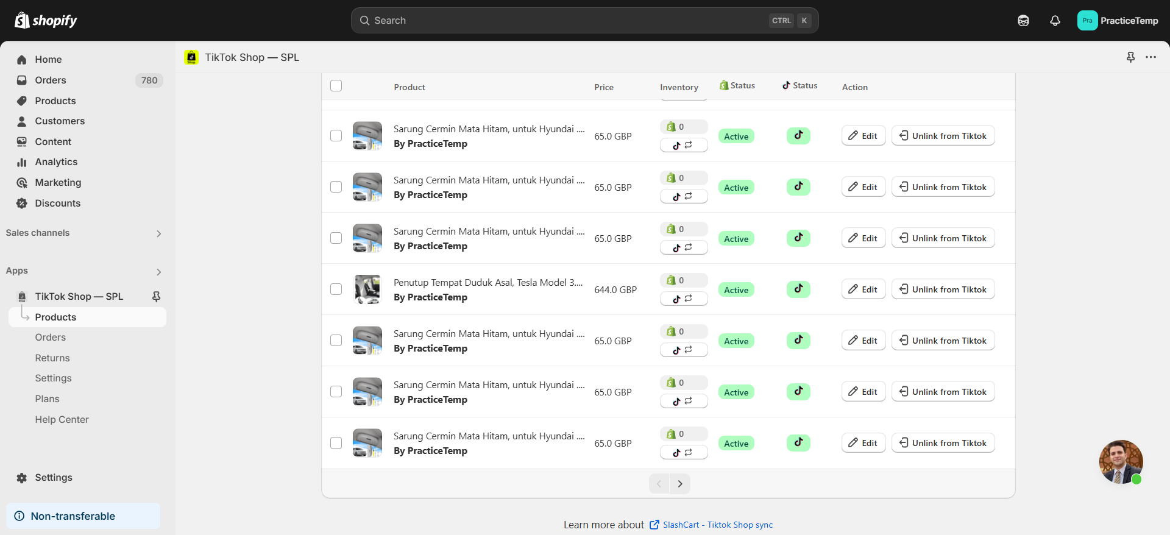
Task: Open the three-dot more actions menu
Action: pos(1150,57)
